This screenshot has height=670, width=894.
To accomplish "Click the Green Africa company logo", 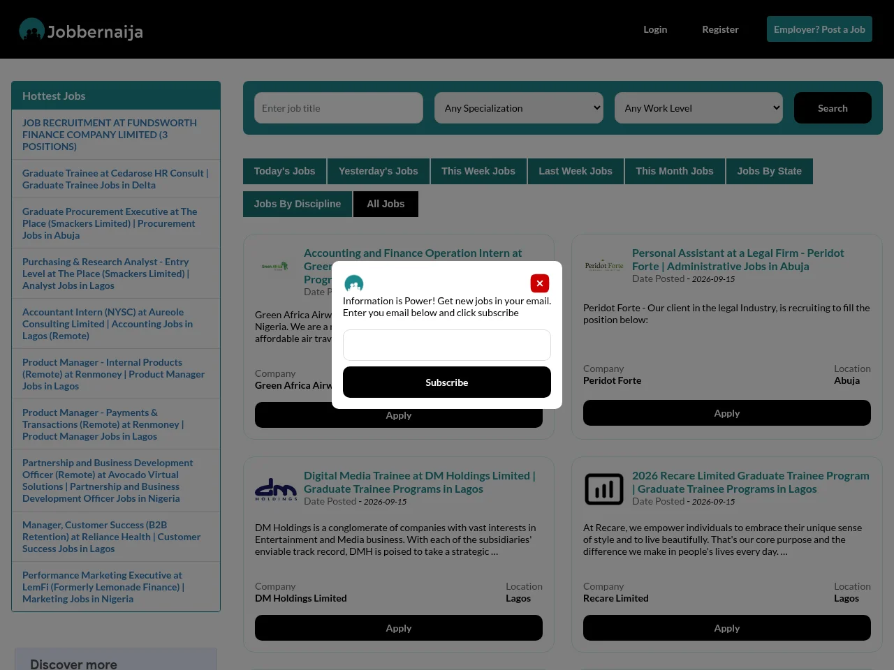I will tap(274, 266).
